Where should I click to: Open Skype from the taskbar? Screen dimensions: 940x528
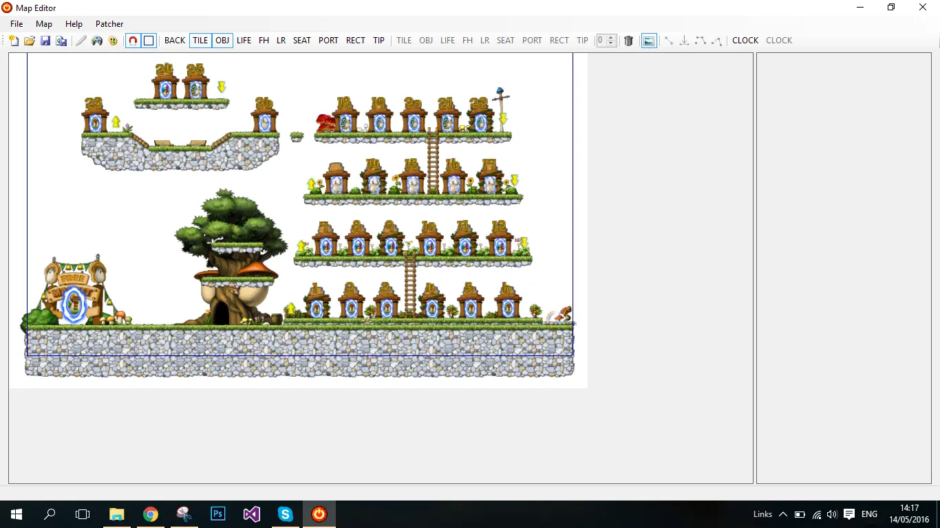pyautogui.click(x=286, y=514)
